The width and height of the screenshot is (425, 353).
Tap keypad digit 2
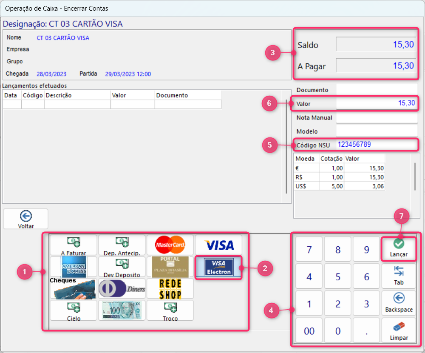[338, 303]
